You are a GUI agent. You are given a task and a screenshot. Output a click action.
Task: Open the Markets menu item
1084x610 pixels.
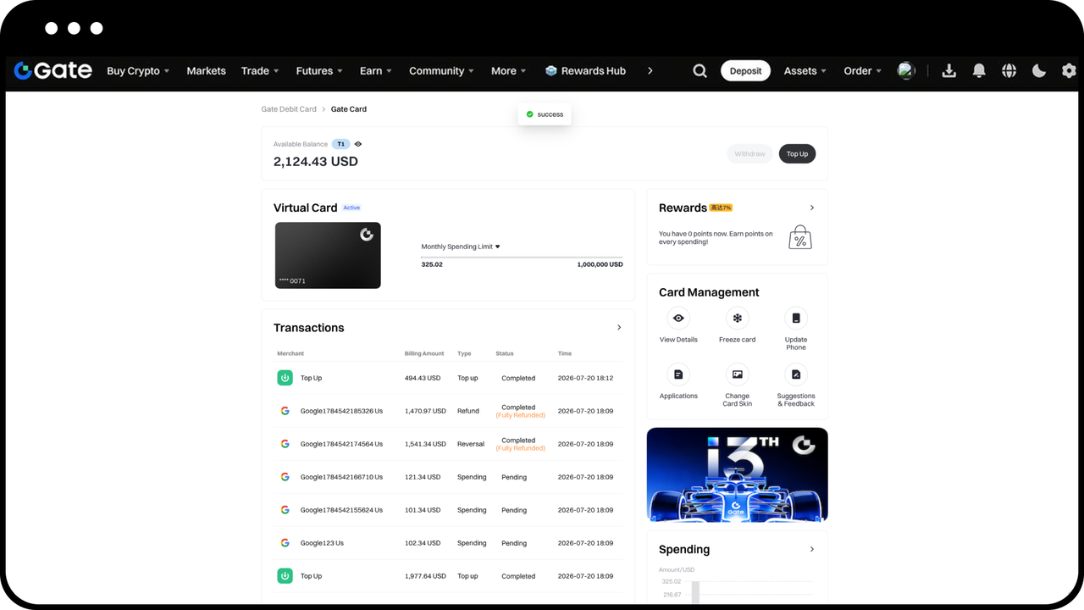coord(206,71)
